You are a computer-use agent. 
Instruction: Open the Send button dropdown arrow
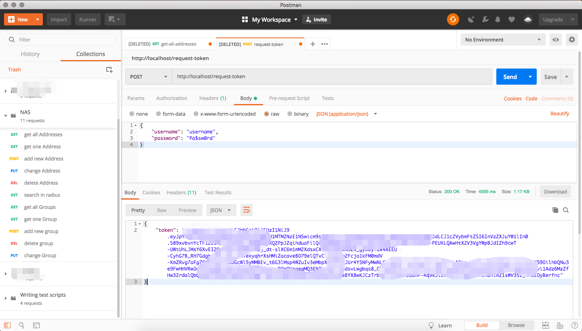530,77
